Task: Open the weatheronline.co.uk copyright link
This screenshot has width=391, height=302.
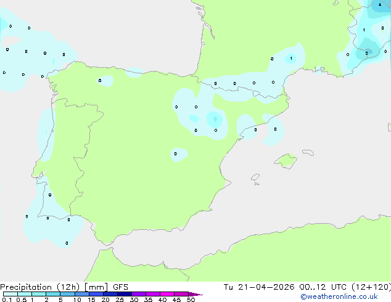Action: point(339,296)
